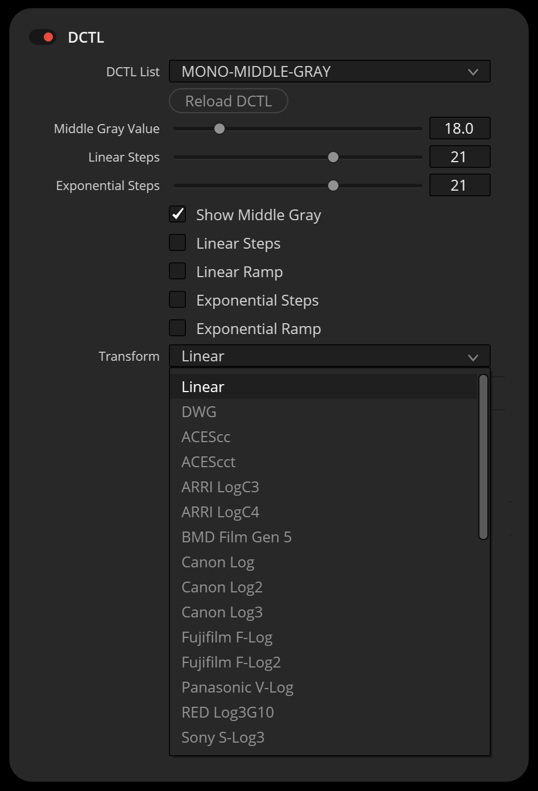This screenshot has height=791, width=538.
Task: Click the Linear Steps slider handle
Action: (333, 157)
